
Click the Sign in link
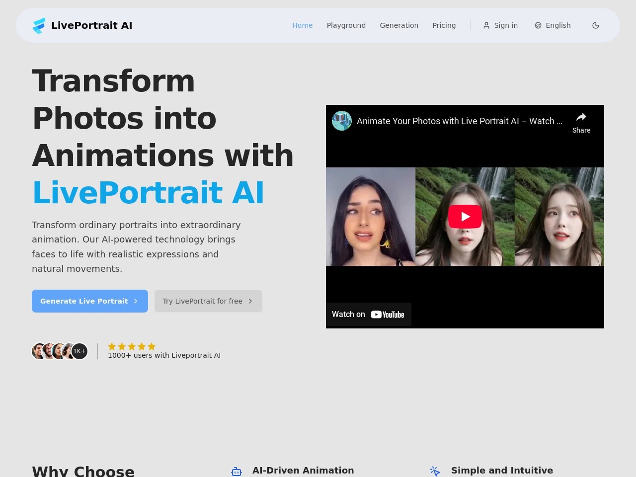point(500,25)
